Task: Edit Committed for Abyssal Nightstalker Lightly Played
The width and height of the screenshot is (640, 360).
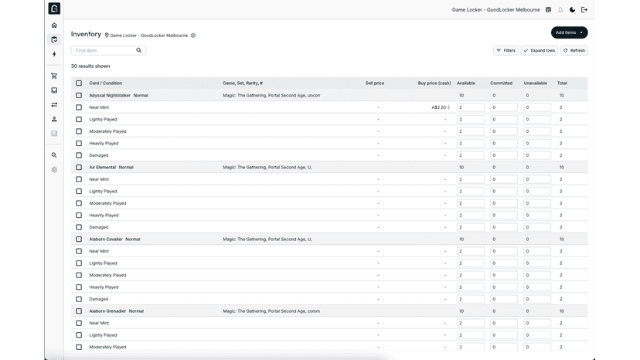Action: coord(504,119)
